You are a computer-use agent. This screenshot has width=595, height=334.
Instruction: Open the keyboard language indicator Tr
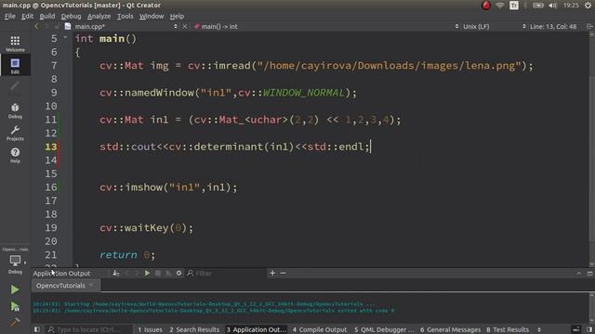coord(514,6)
